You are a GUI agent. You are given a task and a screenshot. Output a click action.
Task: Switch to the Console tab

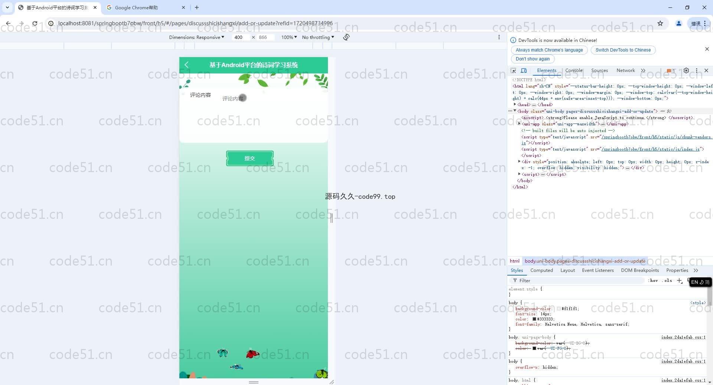(573, 70)
